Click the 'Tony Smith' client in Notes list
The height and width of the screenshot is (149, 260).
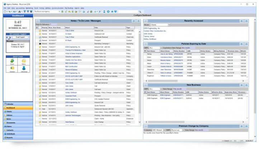click(69, 83)
